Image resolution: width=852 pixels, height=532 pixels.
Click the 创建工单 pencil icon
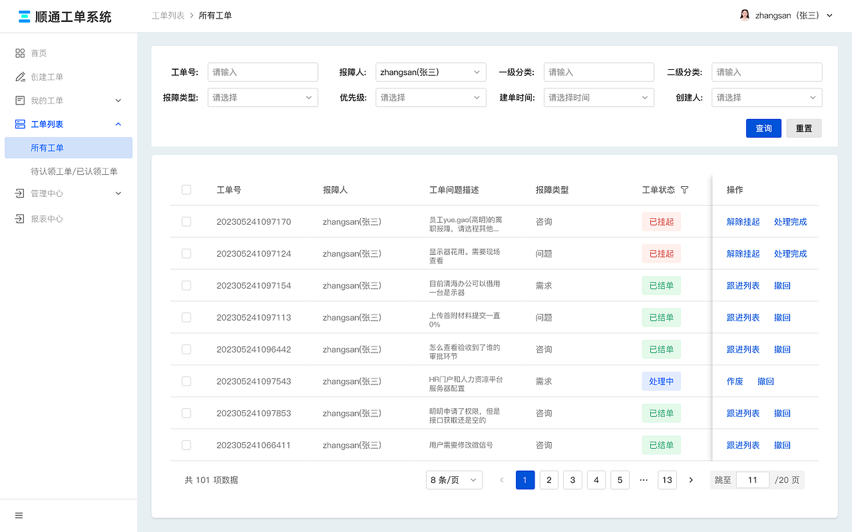(20, 77)
